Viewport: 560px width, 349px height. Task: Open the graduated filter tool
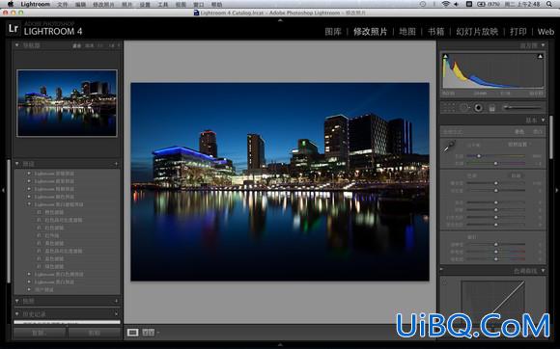coord(492,108)
